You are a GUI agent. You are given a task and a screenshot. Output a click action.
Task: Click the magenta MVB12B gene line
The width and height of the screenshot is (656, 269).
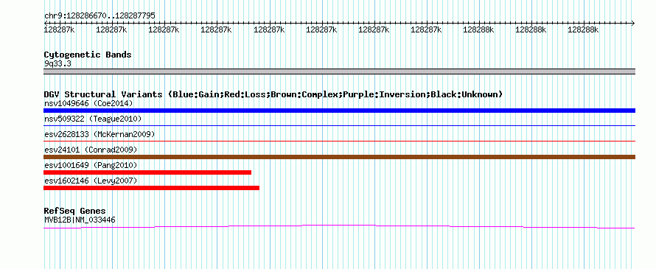[x=339, y=226]
